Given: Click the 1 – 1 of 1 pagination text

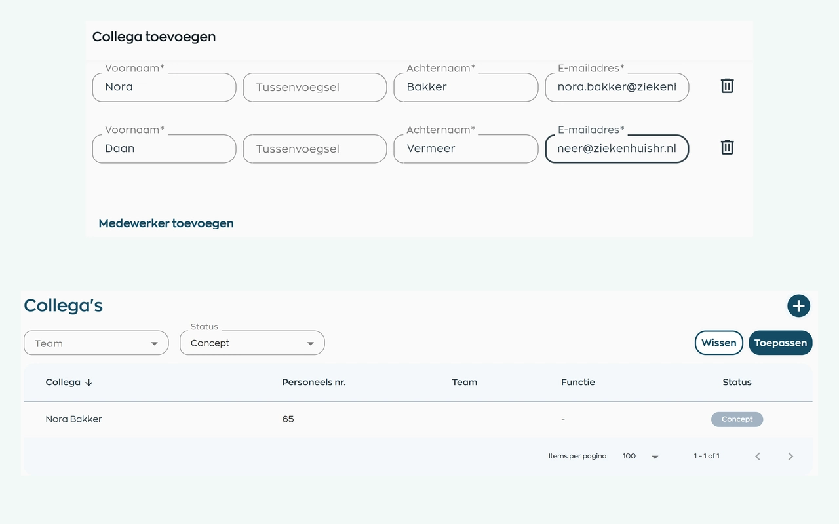Looking at the screenshot, I should pyautogui.click(x=707, y=457).
